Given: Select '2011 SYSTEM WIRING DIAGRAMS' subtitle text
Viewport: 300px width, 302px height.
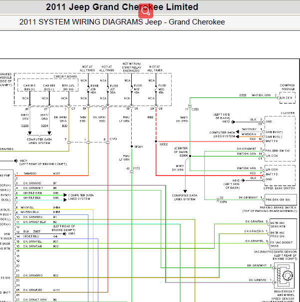Looking at the screenshot, I should [x=81, y=22].
